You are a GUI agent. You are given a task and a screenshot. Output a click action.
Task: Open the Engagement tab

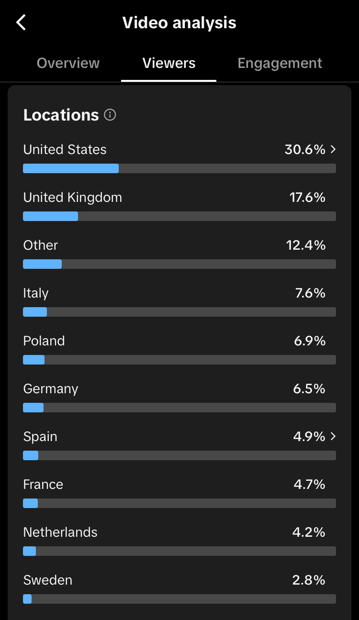point(280,63)
